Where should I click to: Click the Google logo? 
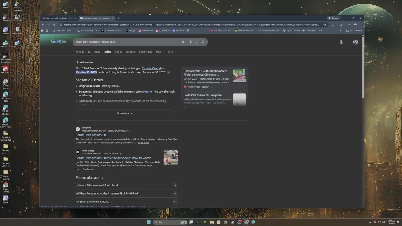point(58,42)
